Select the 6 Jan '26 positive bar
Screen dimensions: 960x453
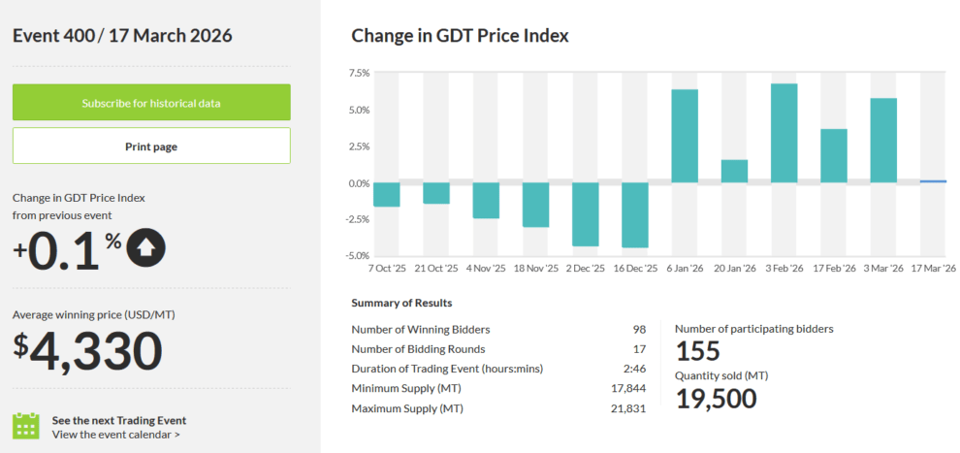coord(685,136)
